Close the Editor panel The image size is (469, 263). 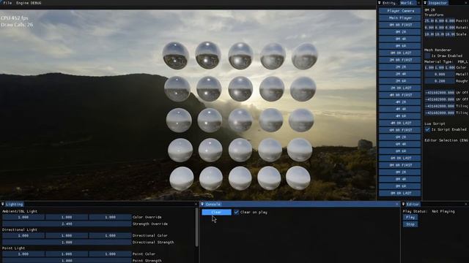coord(466,205)
